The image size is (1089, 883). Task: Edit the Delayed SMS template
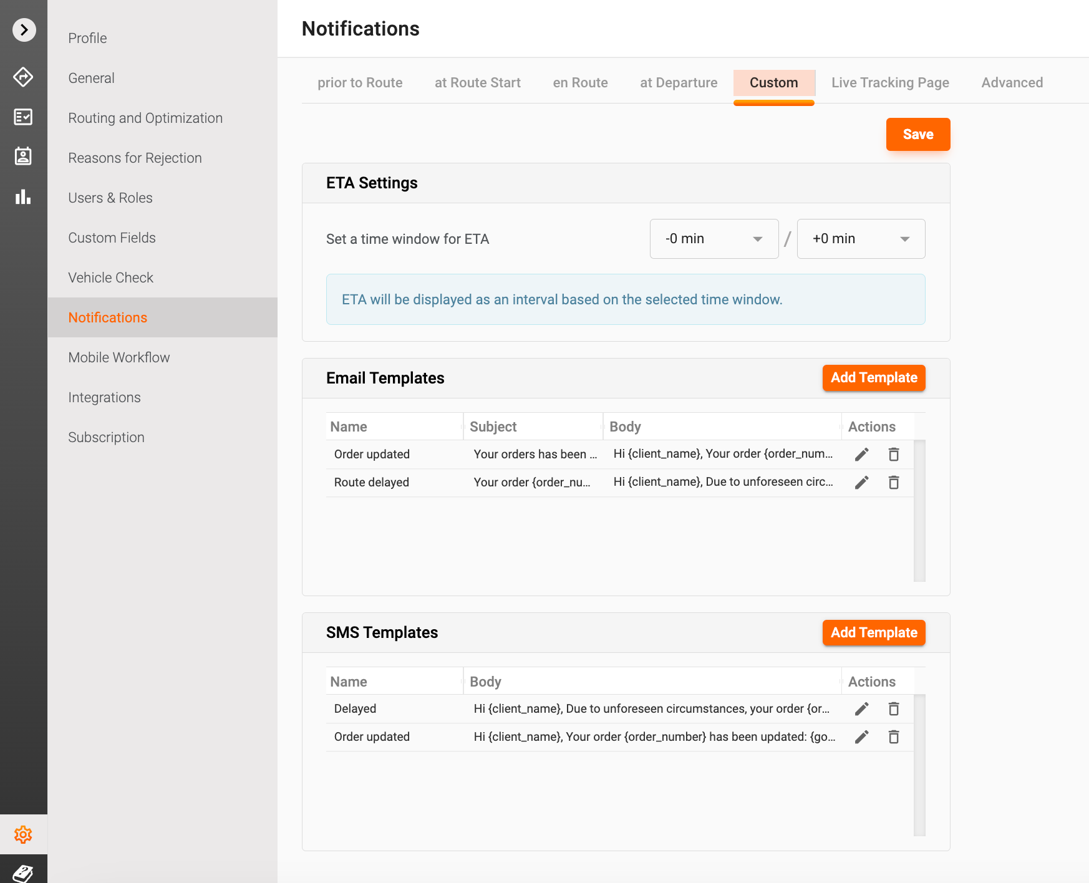pyautogui.click(x=861, y=709)
